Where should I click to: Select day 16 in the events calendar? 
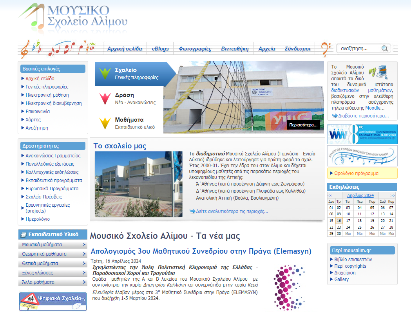point(339,220)
